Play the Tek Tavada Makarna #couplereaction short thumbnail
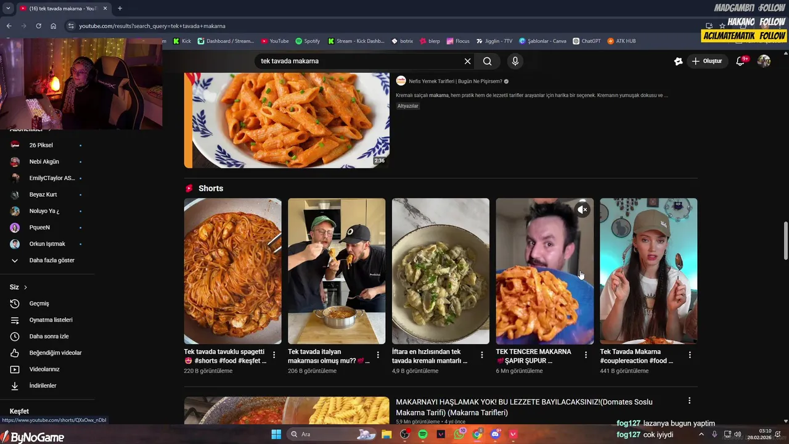This screenshot has height=444, width=789. pos(648,271)
